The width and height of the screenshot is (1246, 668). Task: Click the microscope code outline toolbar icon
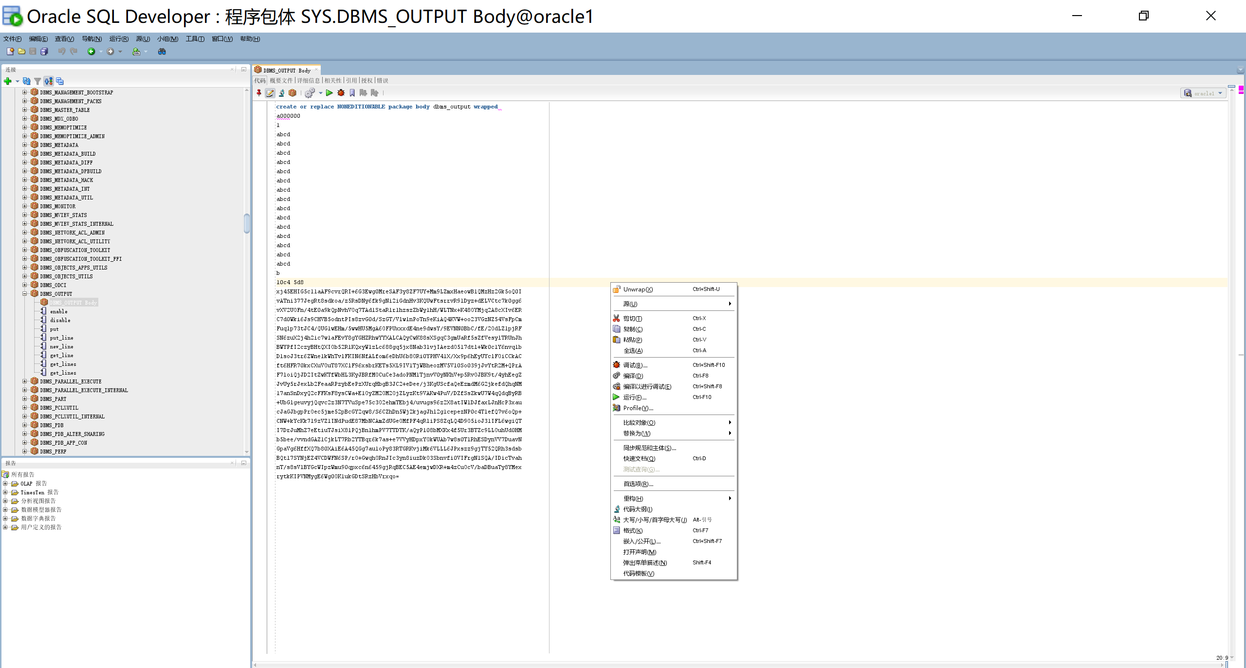click(x=281, y=93)
